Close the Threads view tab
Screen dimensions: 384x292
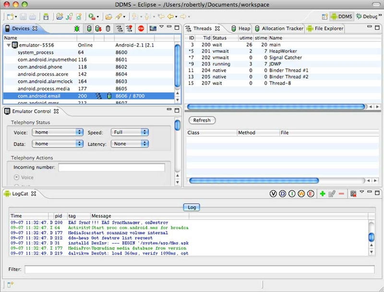217,28
